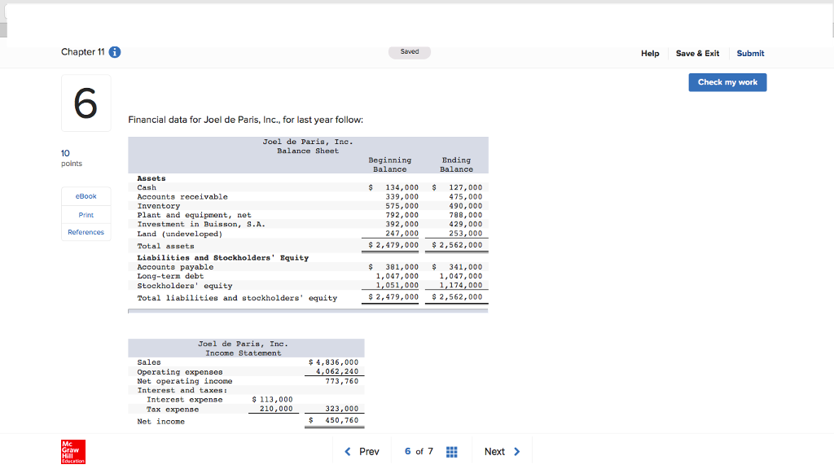
Task: Open Help
Action: pyautogui.click(x=649, y=53)
